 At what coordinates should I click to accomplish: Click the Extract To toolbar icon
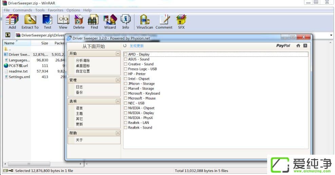point(30,20)
